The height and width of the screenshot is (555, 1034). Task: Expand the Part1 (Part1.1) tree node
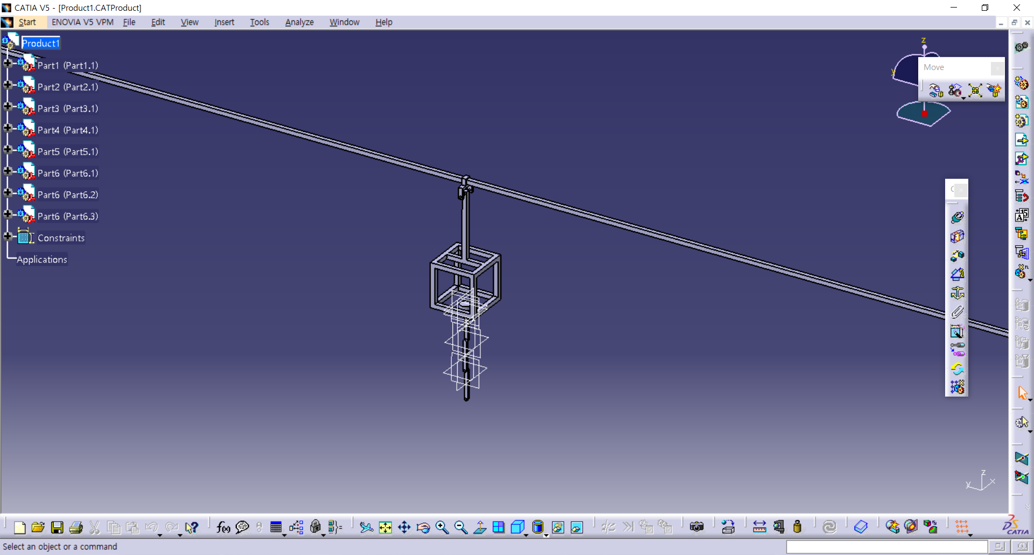(8, 63)
